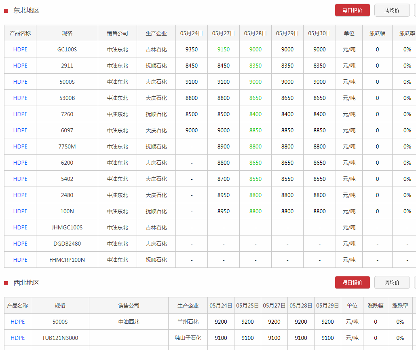Select spec cell 5300B
Viewport: 416px width, 350px height.
pyautogui.click(x=67, y=98)
